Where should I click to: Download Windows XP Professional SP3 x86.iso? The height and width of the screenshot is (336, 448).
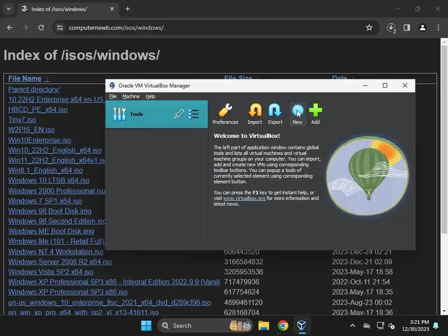pyautogui.click(x=68, y=292)
